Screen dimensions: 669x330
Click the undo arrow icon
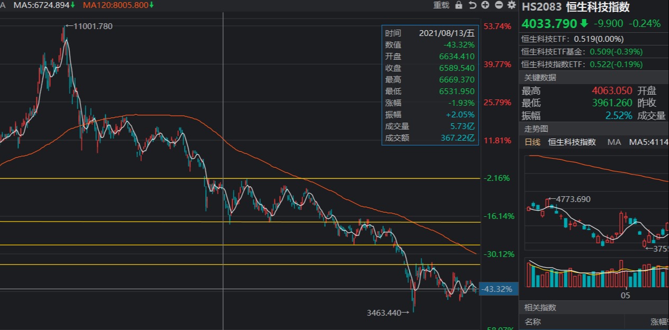pyautogui.click(x=472, y=5)
